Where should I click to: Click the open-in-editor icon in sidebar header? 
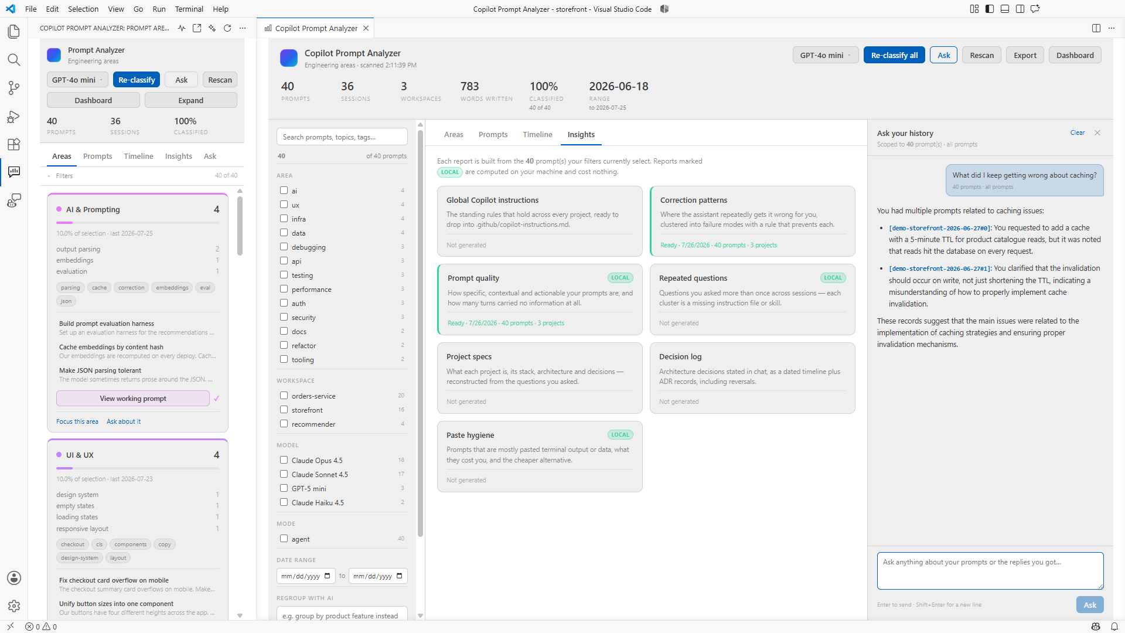pyautogui.click(x=197, y=28)
